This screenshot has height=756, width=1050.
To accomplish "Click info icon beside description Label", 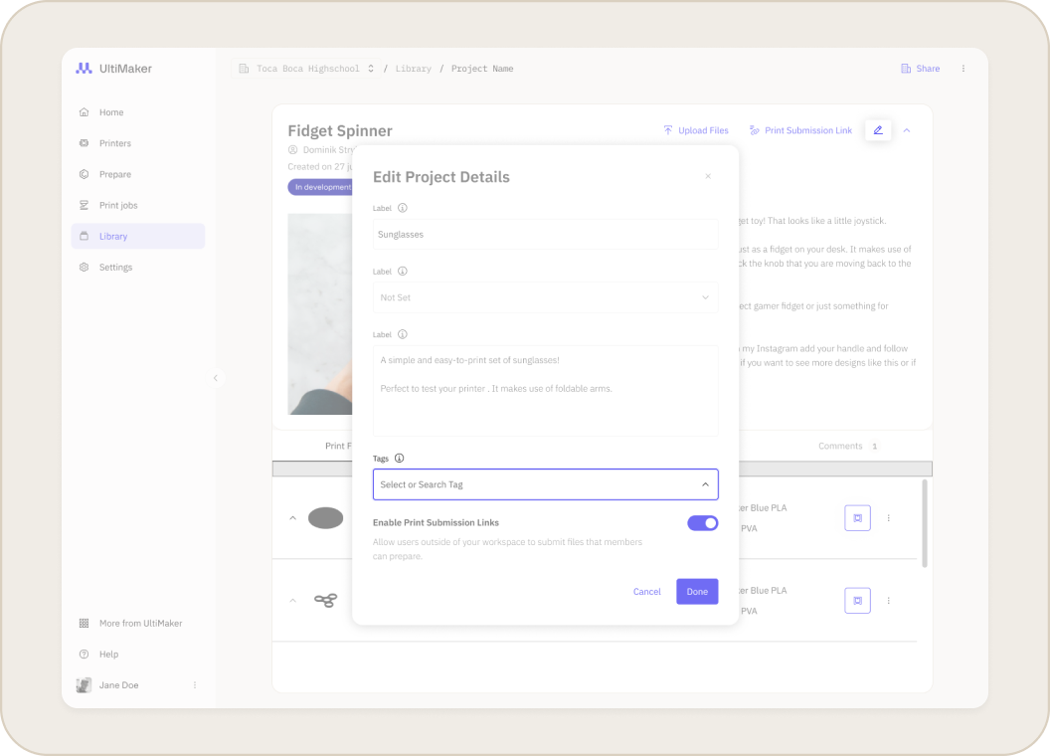I will tap(403, 334).
